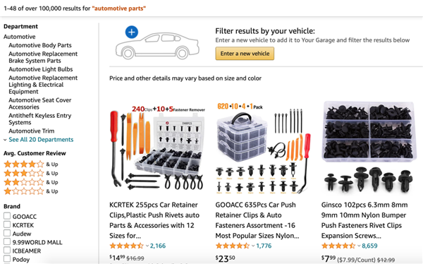Image resolution: width=423 pixels, height=264 pixels.
Task: Open rating dropdown arrow beside 1,776 reviews
Action: 253,246
